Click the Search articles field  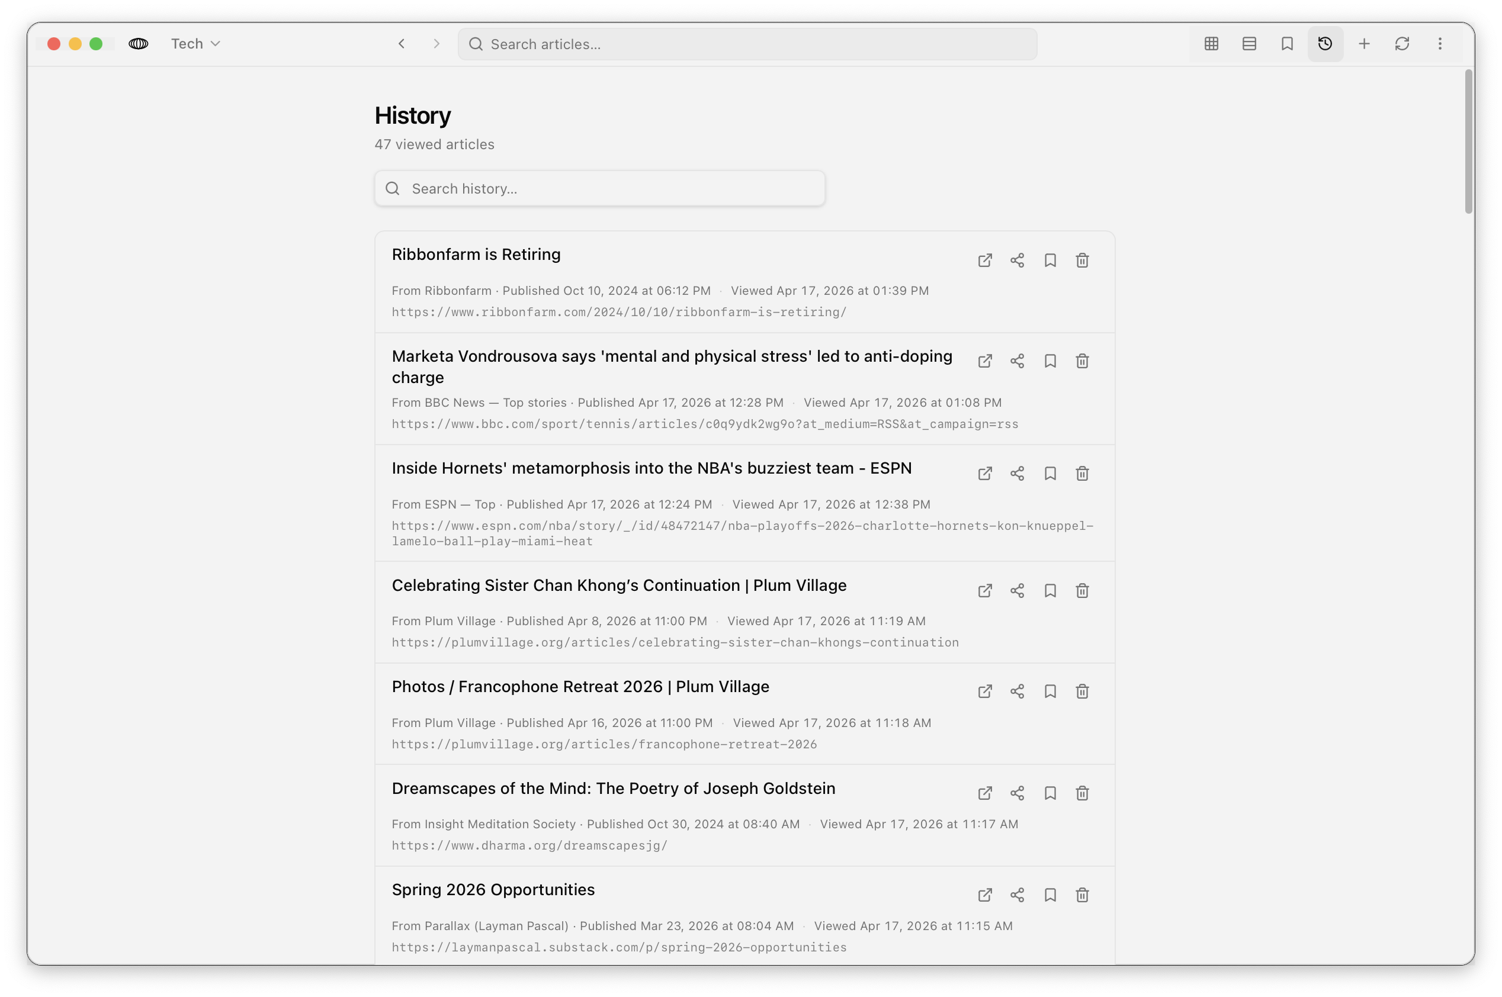click(x=747, y=44)
